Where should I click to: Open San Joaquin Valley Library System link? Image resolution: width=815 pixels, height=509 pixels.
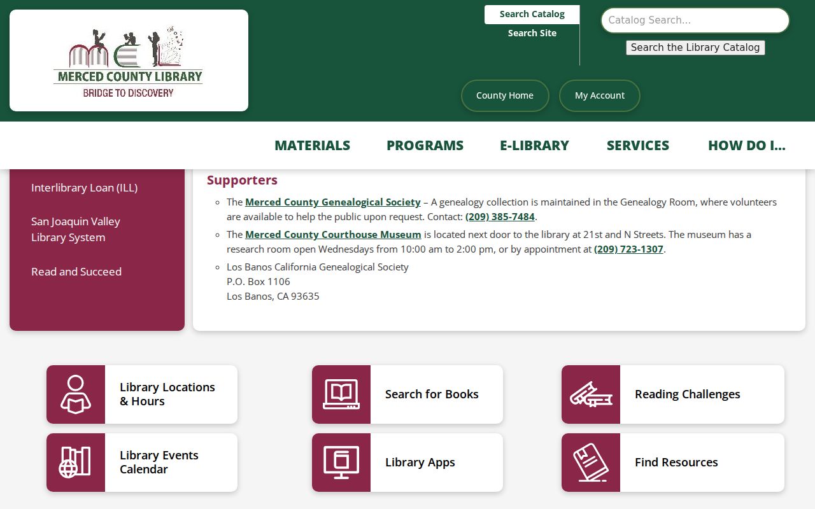pos(76,230)
